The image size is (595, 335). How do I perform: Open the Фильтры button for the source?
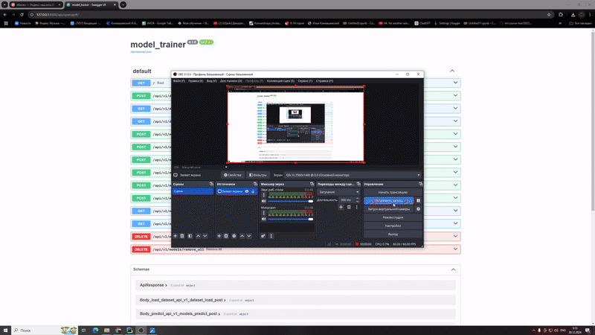pyautogui.click(x=257, y=175)
